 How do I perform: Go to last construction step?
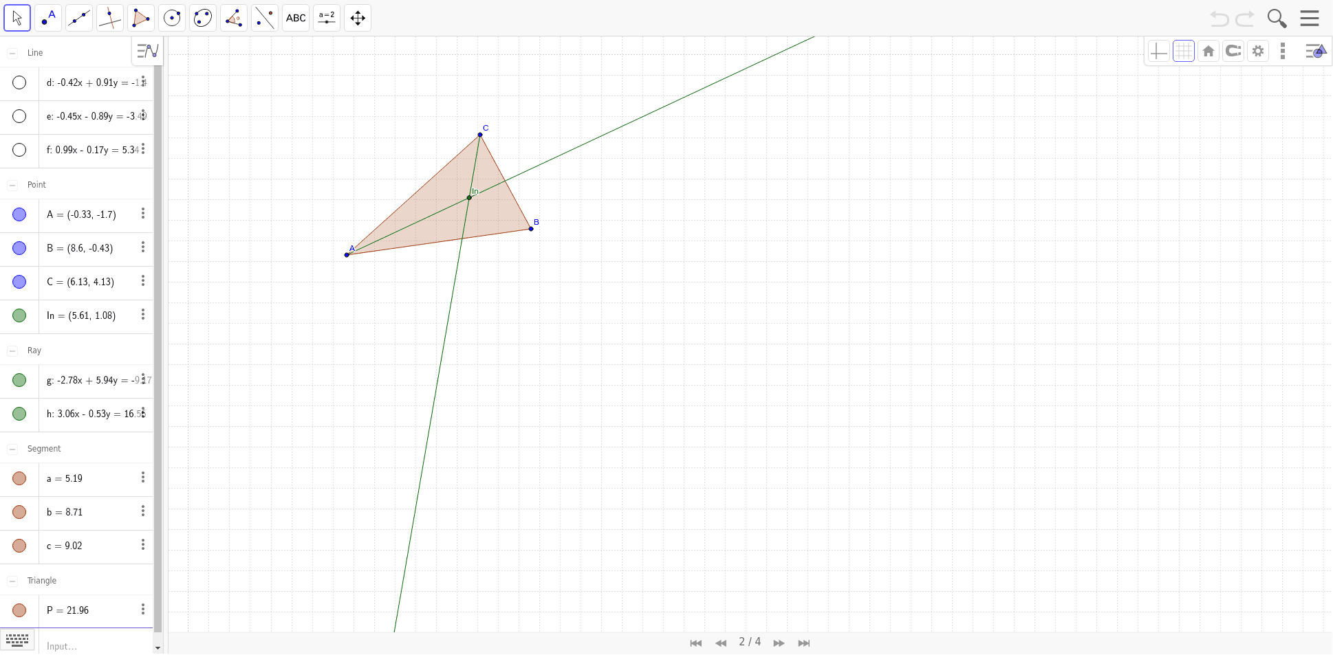(804, 643)
